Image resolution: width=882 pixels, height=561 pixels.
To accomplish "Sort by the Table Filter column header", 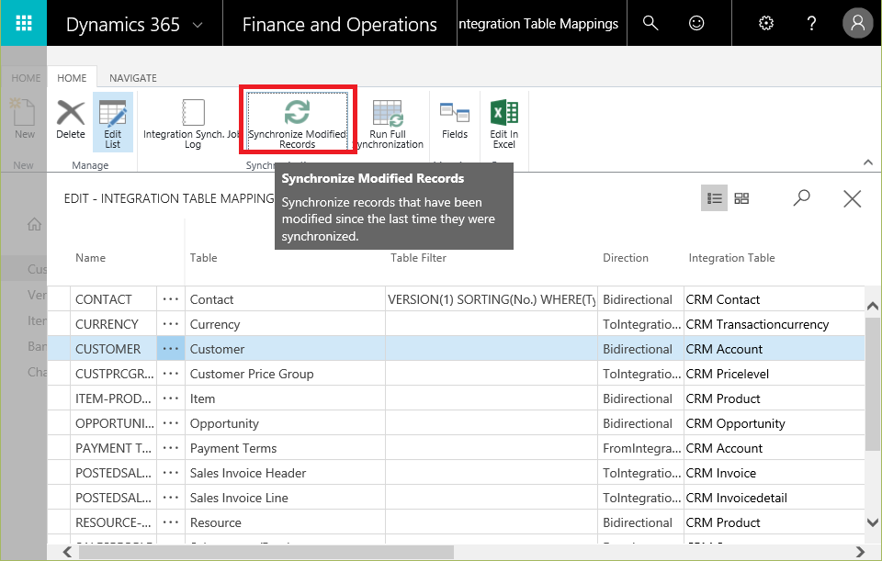I will (419, 257).
